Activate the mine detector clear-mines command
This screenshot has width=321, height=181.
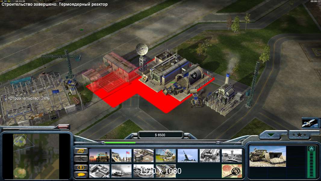(x=232, y=171)
